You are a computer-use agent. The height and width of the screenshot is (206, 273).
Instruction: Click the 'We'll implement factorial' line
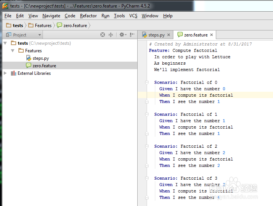[187, 70]
